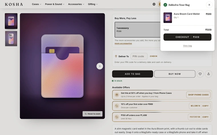Click the green checkmark in bag popup

coord(165,5)
